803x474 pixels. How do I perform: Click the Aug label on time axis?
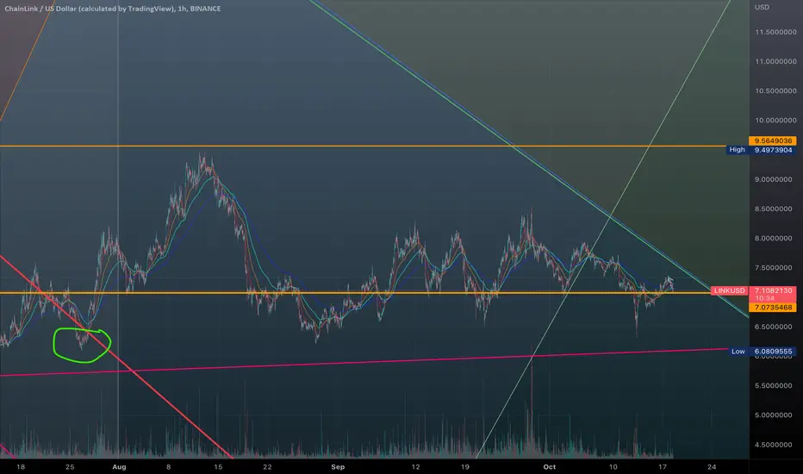point(119,467)
